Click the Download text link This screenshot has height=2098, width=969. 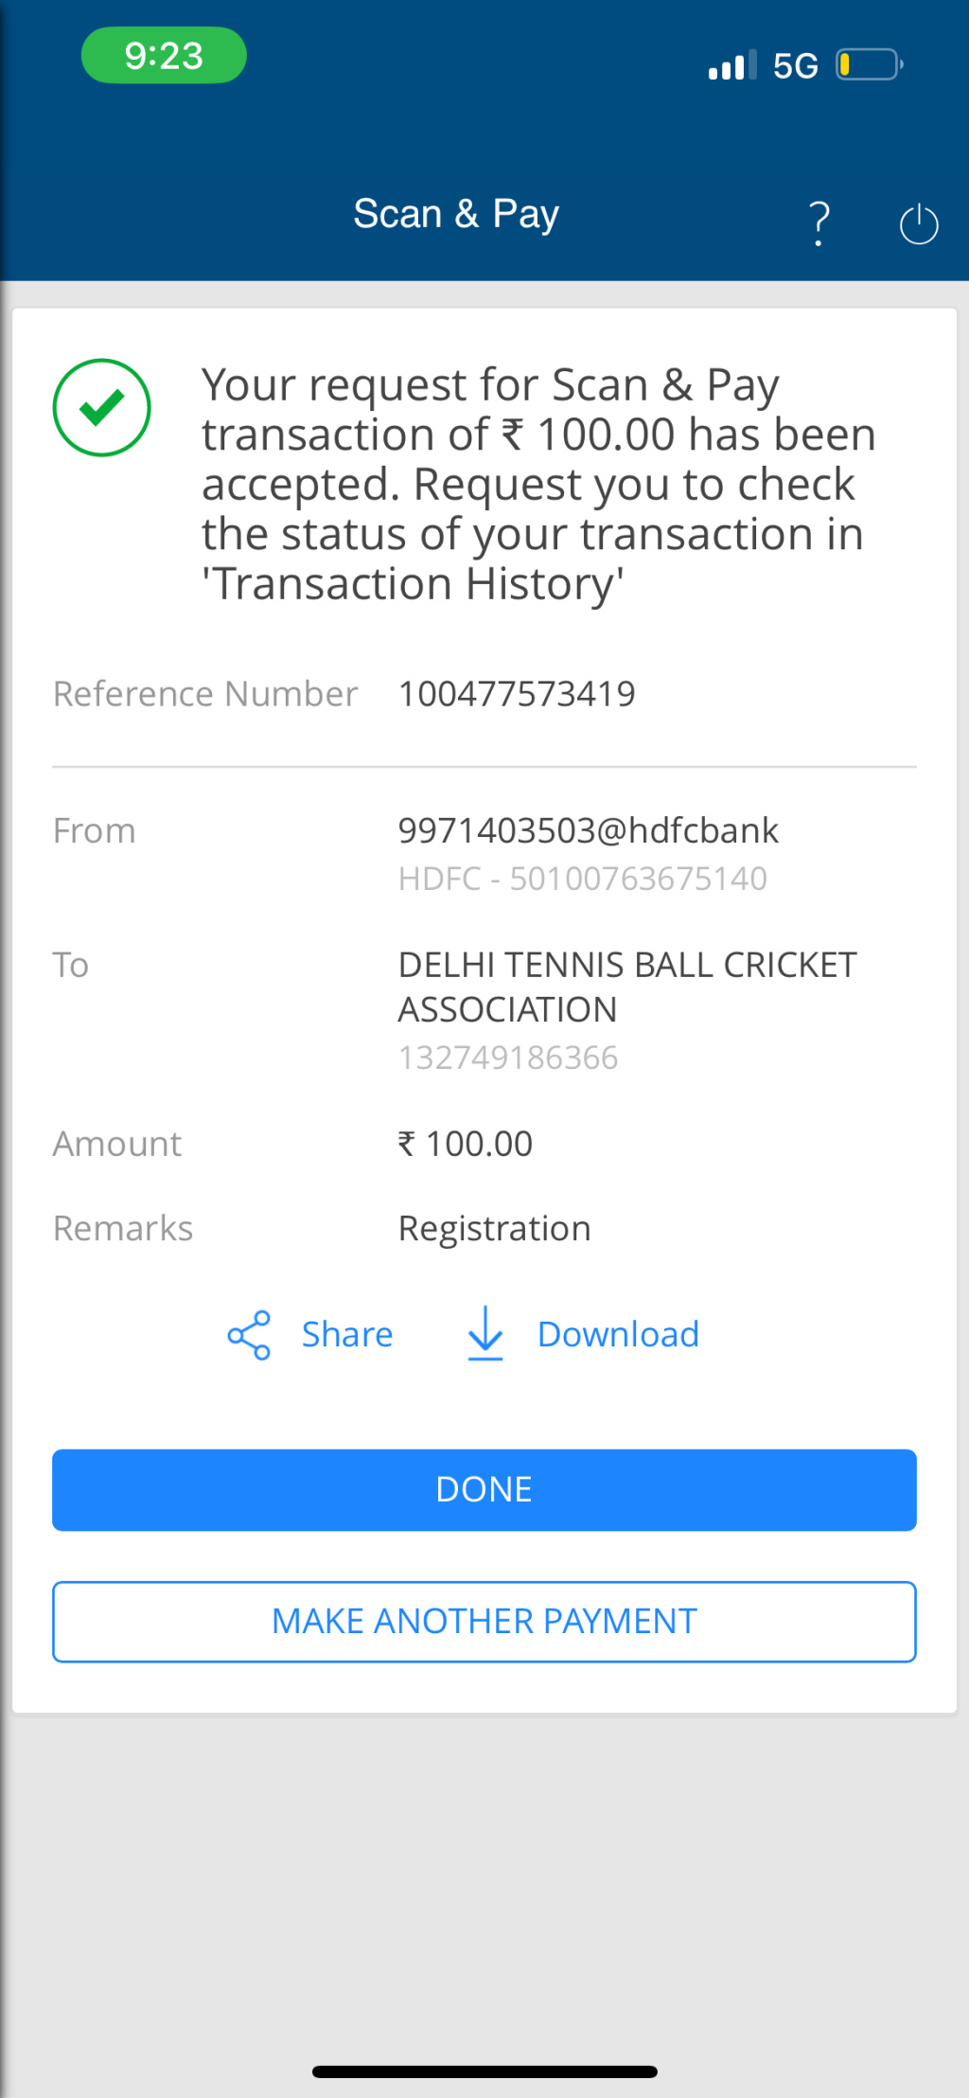pos(618,1335)
